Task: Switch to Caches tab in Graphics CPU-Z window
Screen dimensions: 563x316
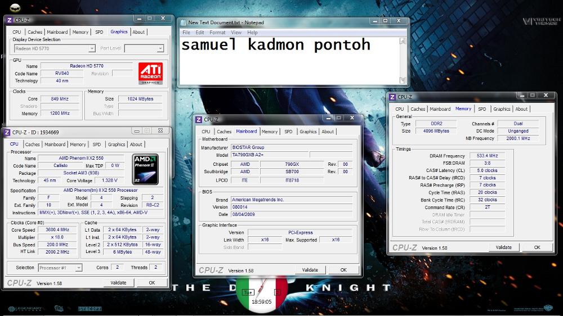Action: (x=35, y=32)
